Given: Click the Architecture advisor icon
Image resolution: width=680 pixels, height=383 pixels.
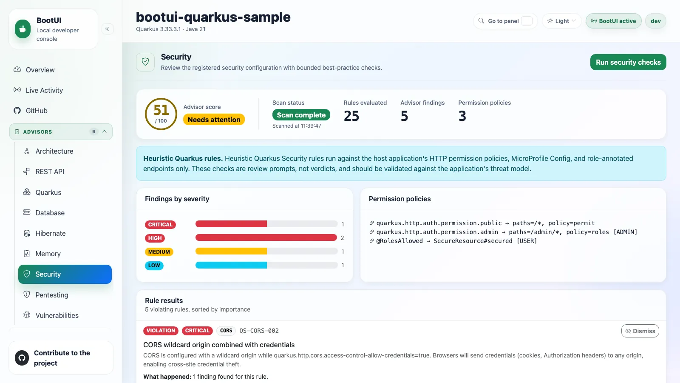Looking at the screenshot, I should [x=27, y=151].
